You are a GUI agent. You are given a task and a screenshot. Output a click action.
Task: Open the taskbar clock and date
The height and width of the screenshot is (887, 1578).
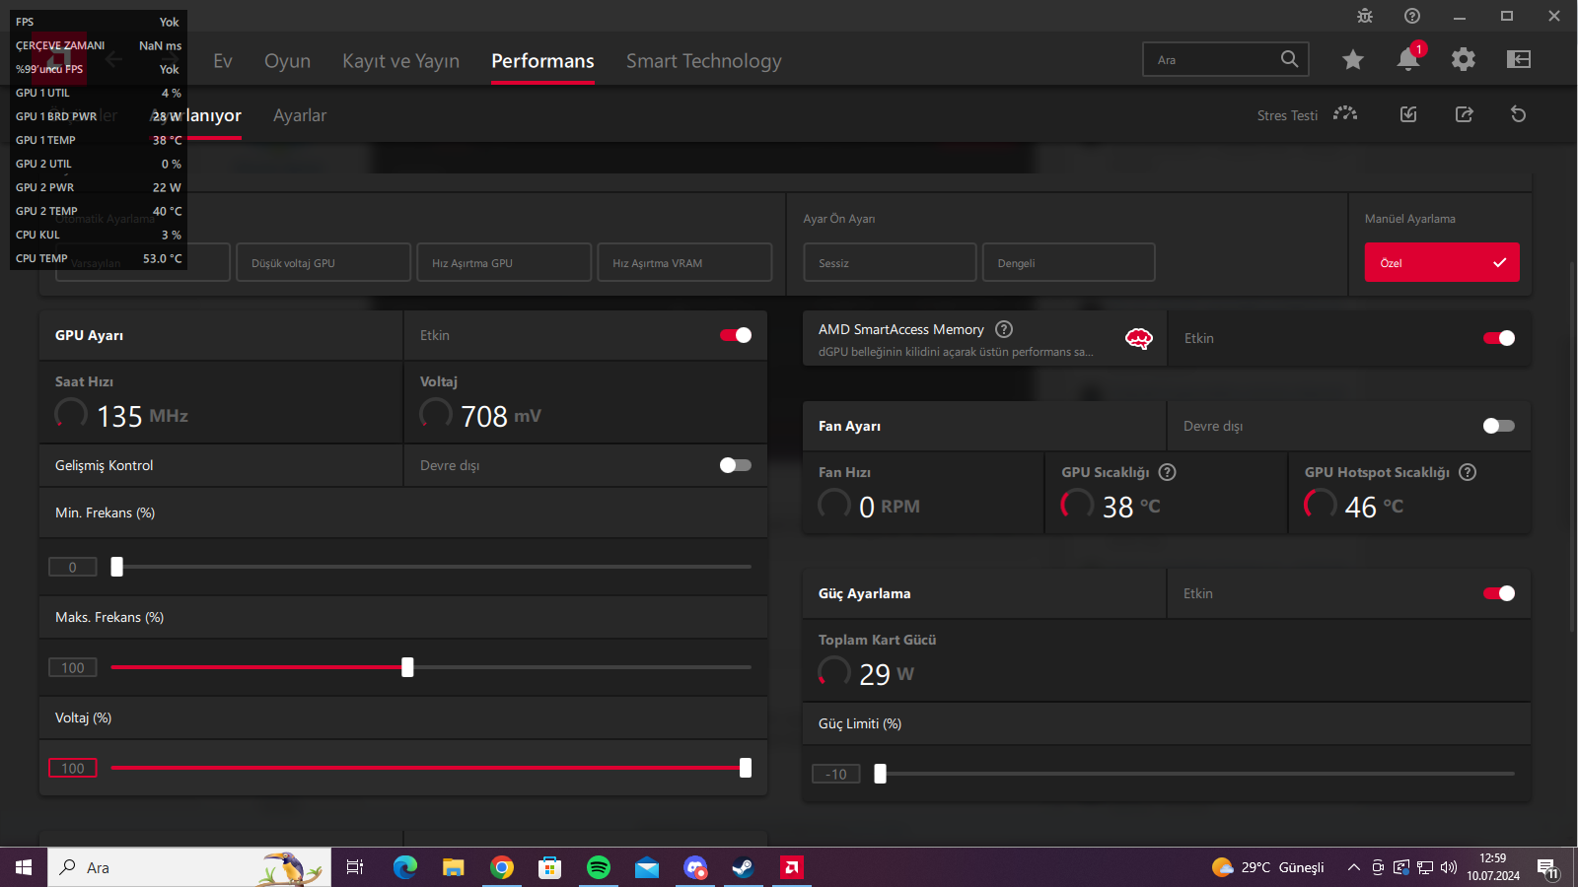tap(1493, 867)
